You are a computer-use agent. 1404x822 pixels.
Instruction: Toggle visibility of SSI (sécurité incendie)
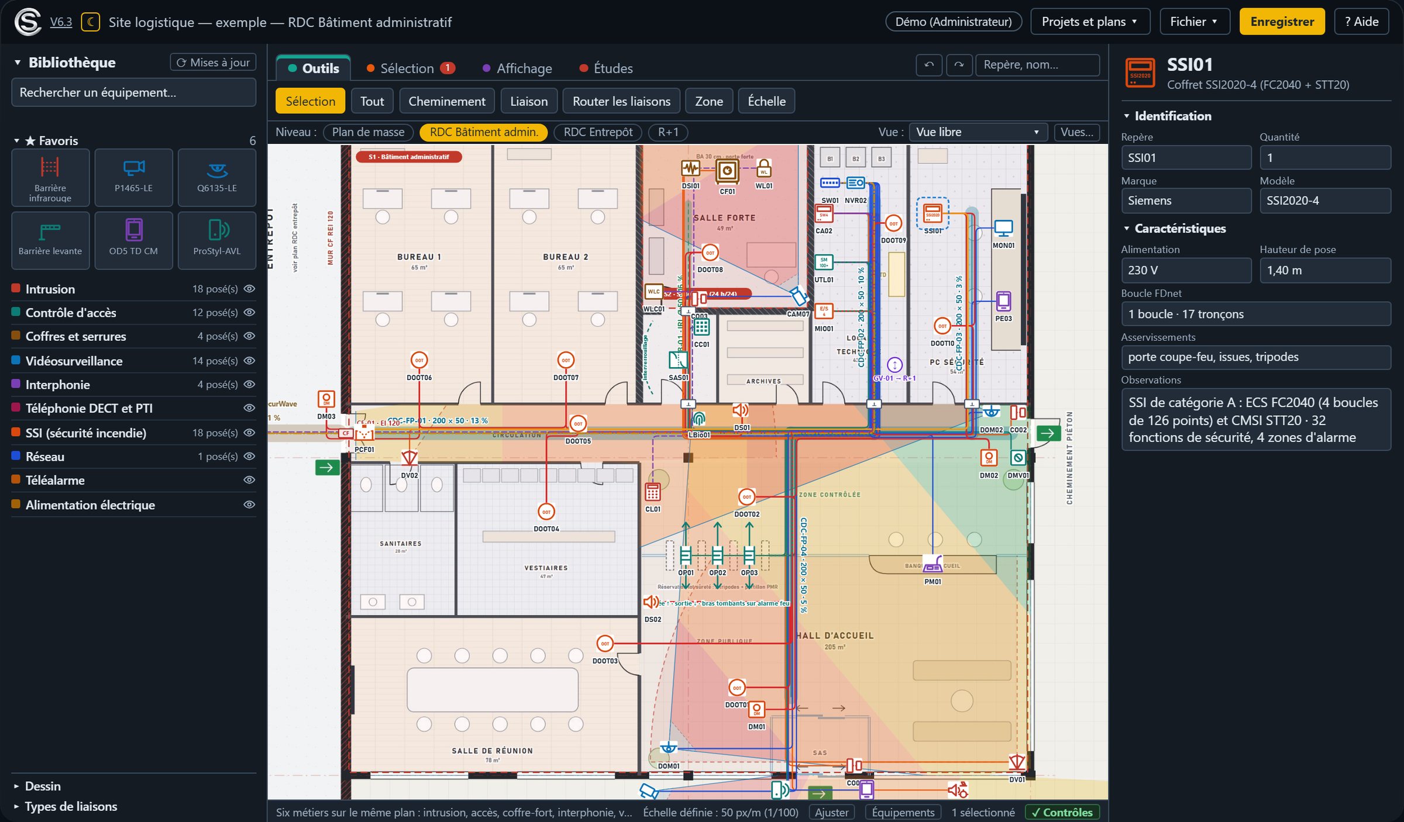pos(249,433)
